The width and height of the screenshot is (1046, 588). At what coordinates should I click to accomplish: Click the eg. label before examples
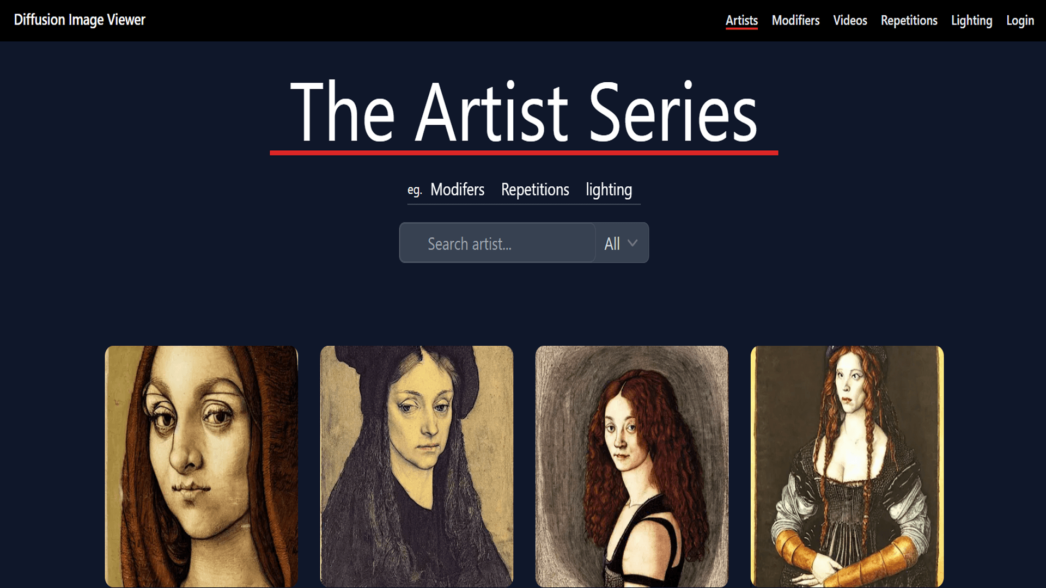click(x=415, y=190)
